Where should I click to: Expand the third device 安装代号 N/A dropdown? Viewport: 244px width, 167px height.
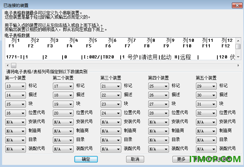coord(111,122)
